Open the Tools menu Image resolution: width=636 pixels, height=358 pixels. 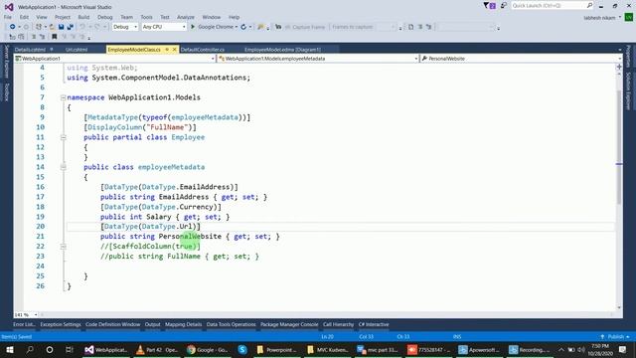coord(146,17)
